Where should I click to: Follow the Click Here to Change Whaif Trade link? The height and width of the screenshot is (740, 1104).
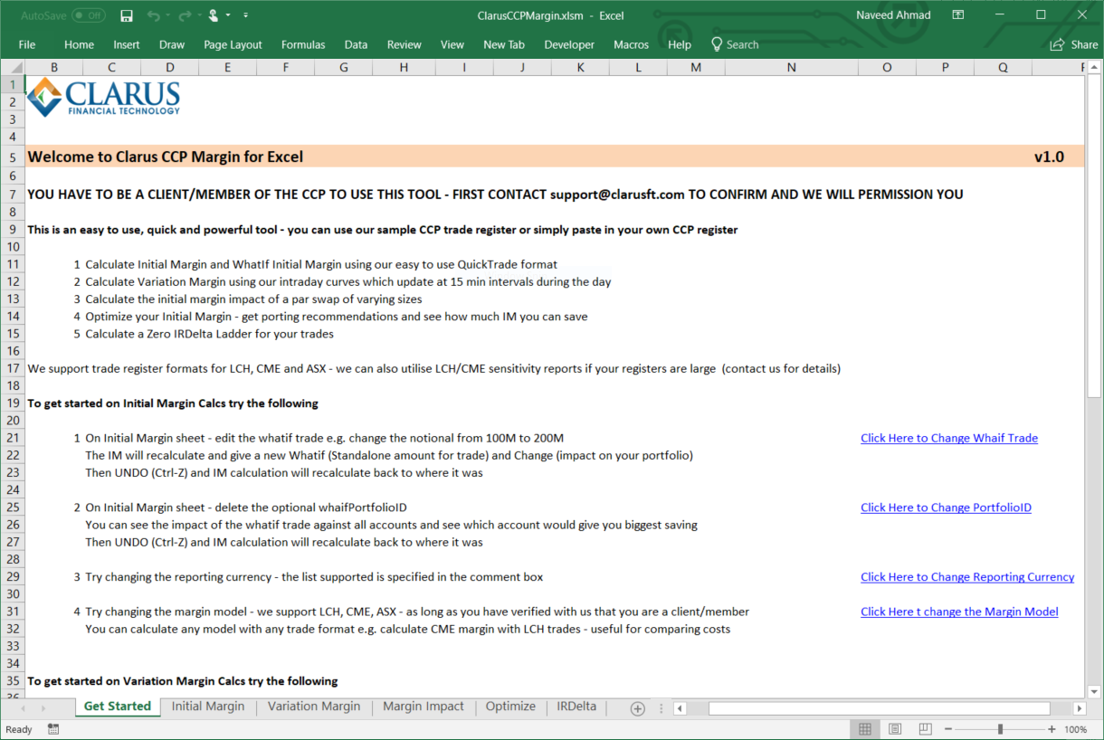949,438
